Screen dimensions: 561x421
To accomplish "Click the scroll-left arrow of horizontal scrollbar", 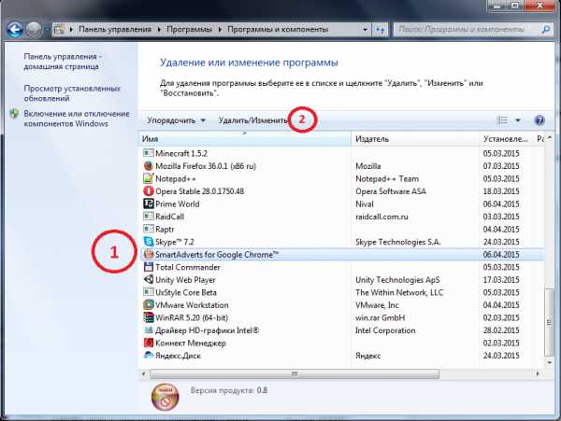I will [x=143, y=374].
